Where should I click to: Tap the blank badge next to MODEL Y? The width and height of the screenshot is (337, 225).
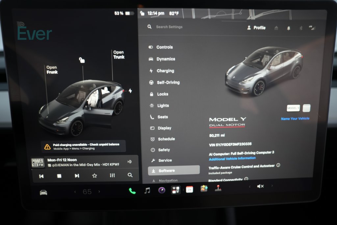click(306, 108)
